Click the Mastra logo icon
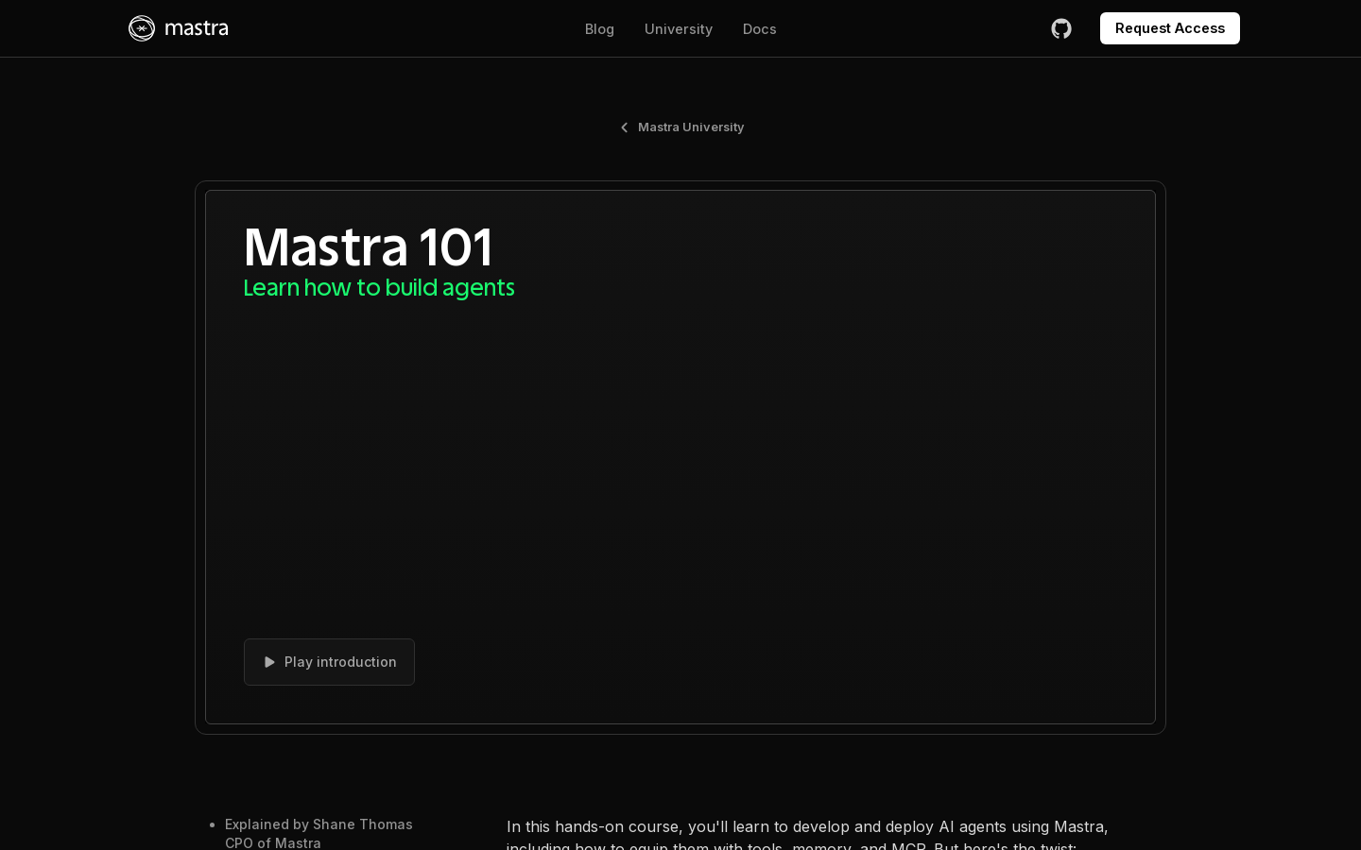1361x850 pixels. pos(142,28)
